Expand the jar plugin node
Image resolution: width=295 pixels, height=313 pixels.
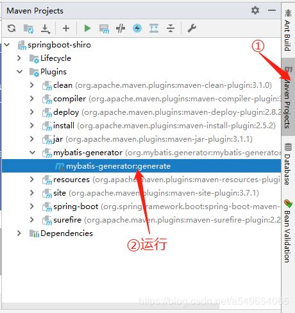tap(32, 139)
